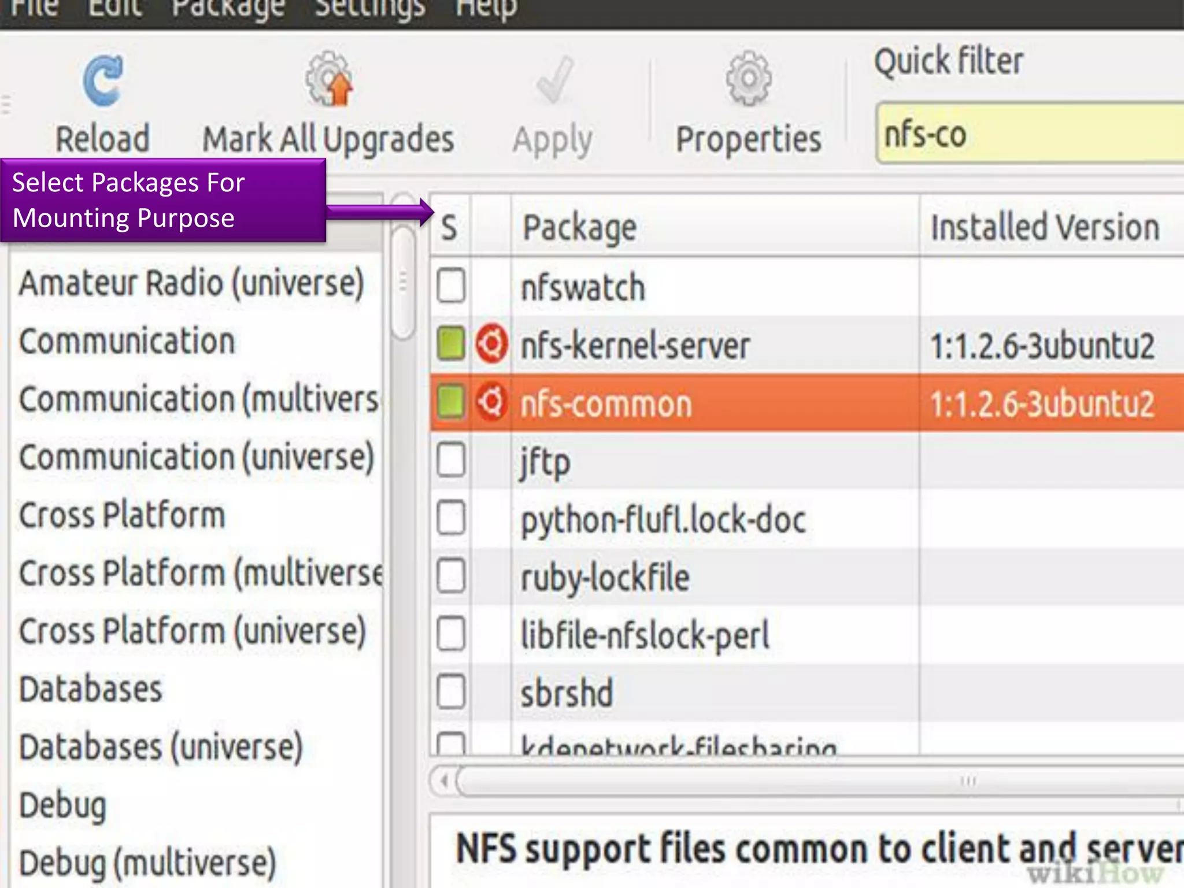Open the File menu
The width and height of the screenshot is (1184, 888).
35,8
